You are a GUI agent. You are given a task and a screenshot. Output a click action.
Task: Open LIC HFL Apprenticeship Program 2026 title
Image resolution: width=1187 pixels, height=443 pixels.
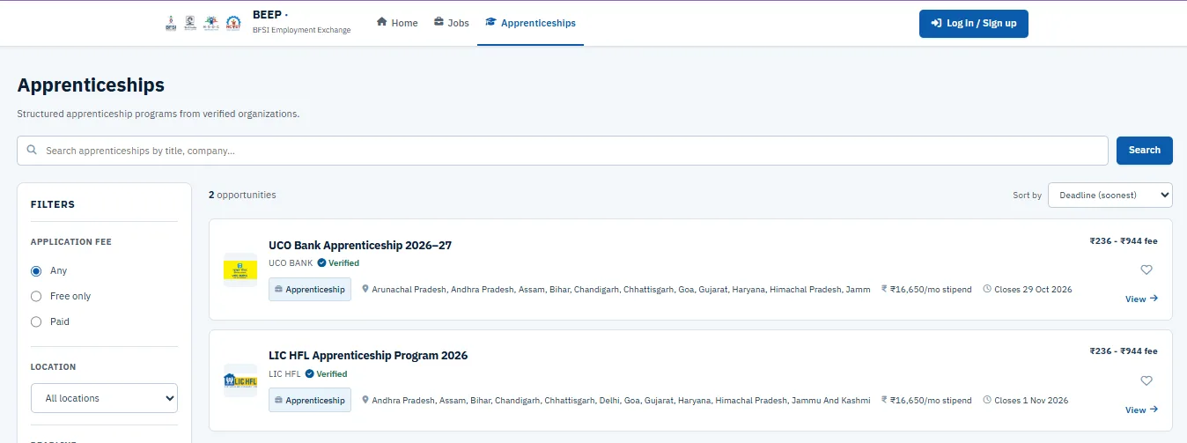368,356
